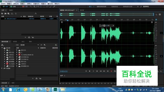Click the zoom navigator icon beside overview

click(x=156, y=15)
